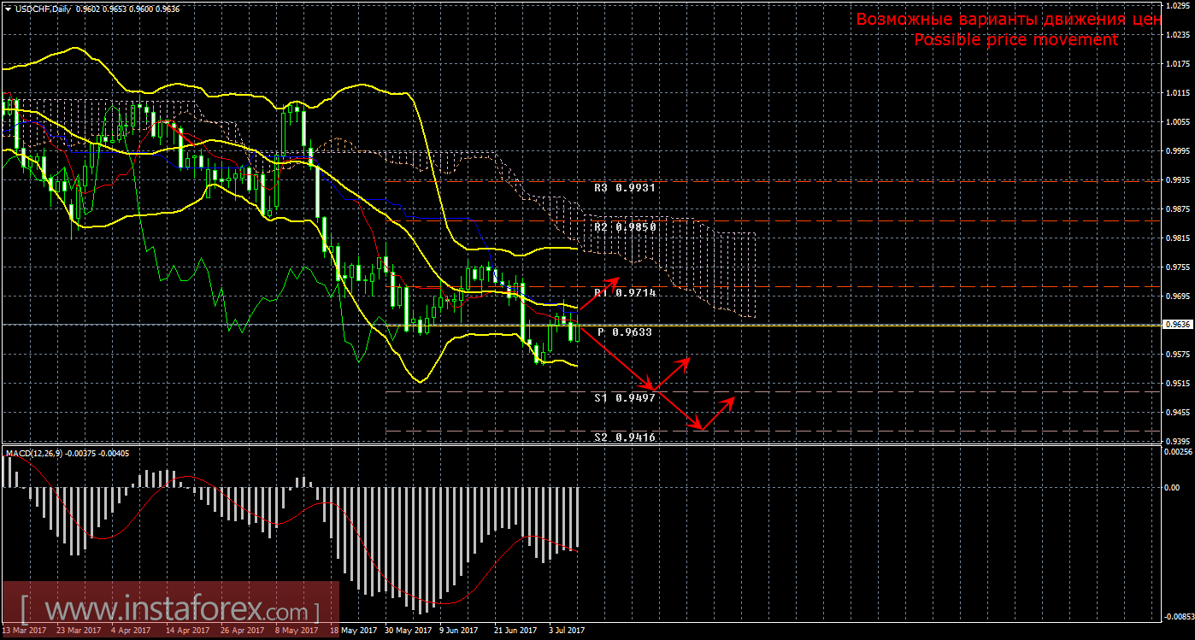Click the MACD scale value 0.00256

tap(1178, 451)
